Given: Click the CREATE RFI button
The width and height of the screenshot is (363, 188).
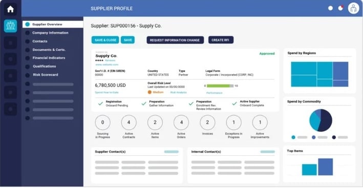Looking at the screenshot, I should click(221, 40).
